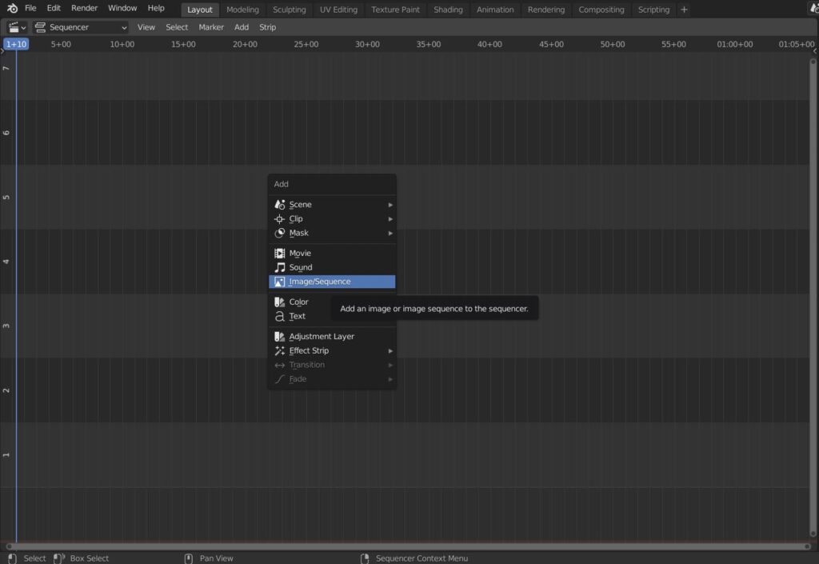Click the 30+00 mark on timeline ruler
Viewport: 819px width, 564px height.
[367, 44]
